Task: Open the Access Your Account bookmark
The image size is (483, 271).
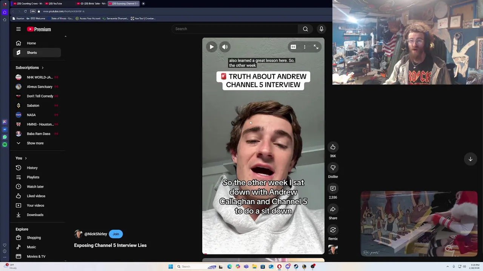Action: coord(88,18)
